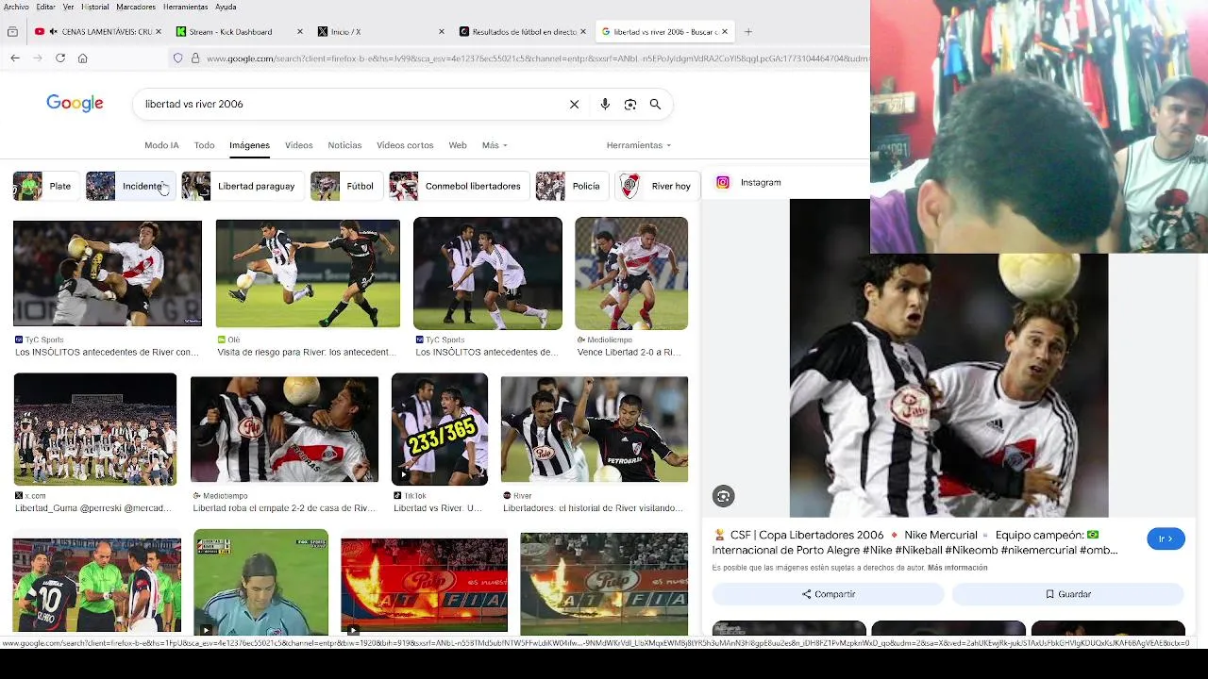Viewport: 1208px width, 679px height.
Task: Select the Videos results tab
Action: (299, 145)
